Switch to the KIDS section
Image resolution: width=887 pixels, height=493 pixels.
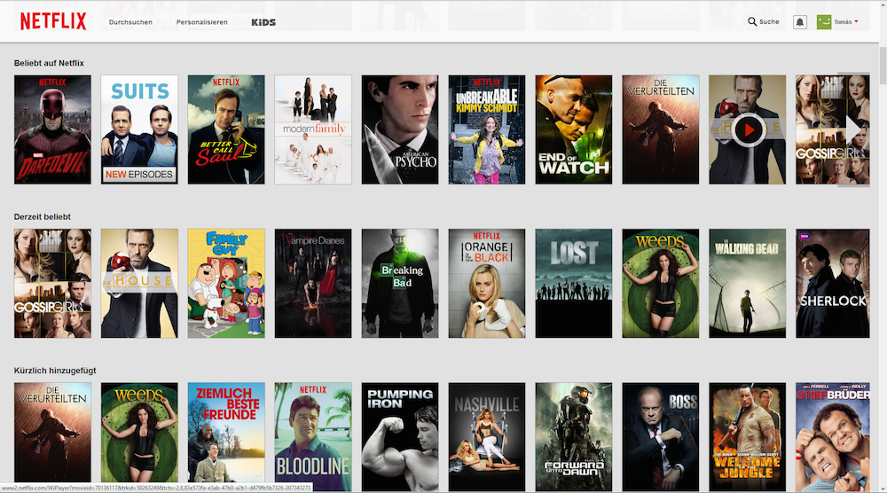(263, 22)
